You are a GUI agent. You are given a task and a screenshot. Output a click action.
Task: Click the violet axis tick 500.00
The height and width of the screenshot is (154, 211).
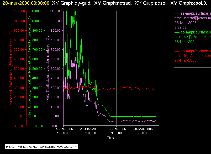pyautogui.click(x=56, y=69)
